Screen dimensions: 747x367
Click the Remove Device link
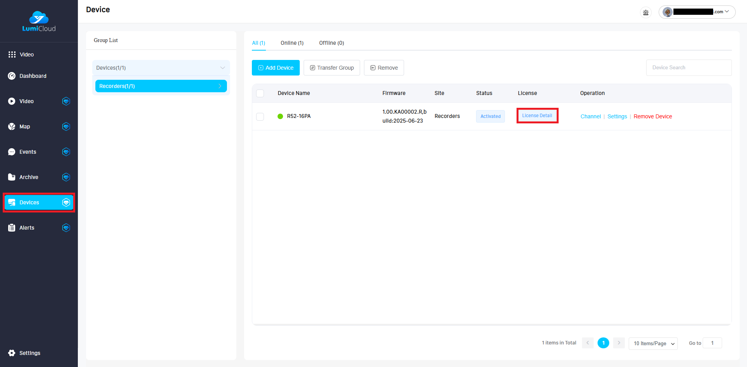coord(652,116)
